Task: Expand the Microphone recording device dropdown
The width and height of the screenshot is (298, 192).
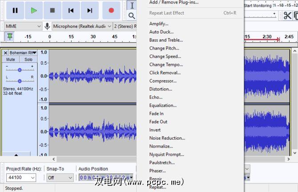Action: 81,27
